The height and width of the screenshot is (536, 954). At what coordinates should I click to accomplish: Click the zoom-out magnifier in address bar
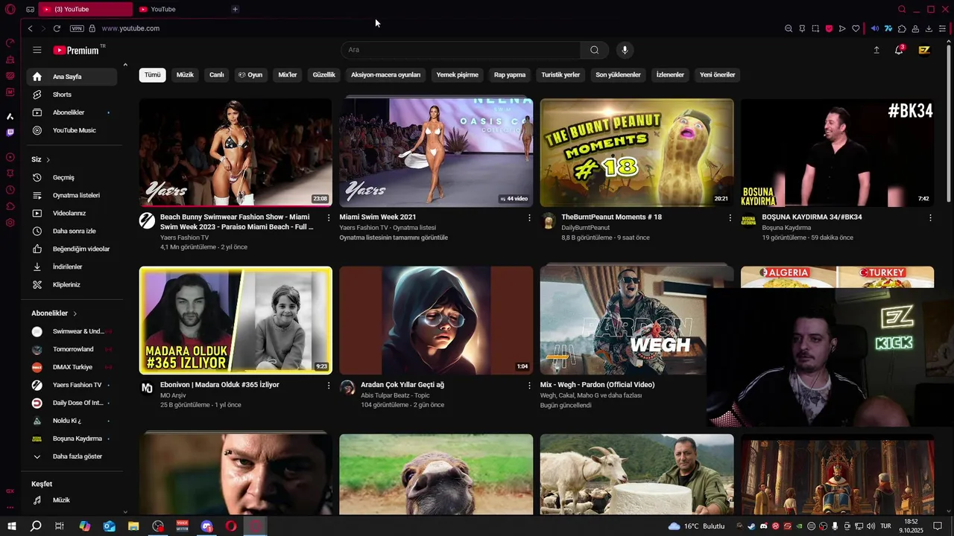[789, 28]
